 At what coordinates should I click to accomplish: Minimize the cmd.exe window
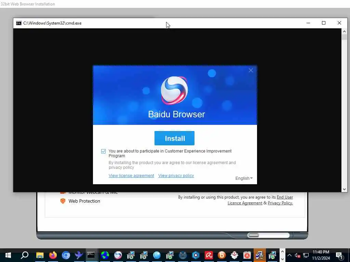tap(308, 23)
